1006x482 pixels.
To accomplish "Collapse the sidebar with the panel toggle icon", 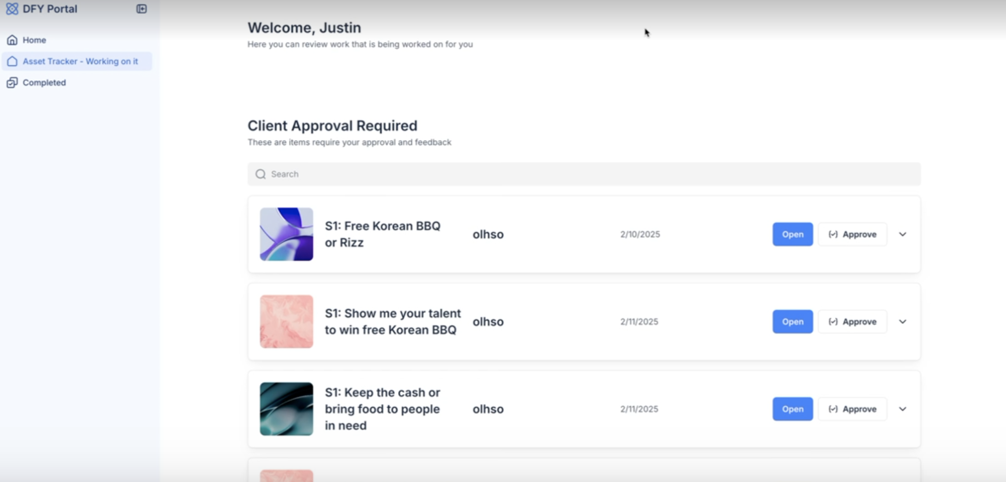I will point(141,8).
